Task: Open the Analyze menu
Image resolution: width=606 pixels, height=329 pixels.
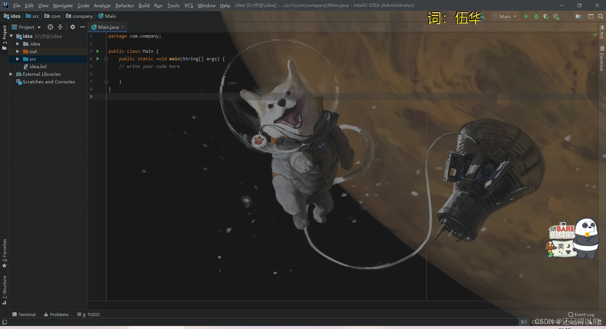Action: (x=102, y=5)
